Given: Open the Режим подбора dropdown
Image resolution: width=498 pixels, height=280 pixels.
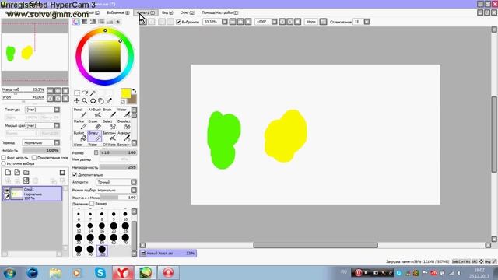Looking at the screenshot, I should (116, 190).
